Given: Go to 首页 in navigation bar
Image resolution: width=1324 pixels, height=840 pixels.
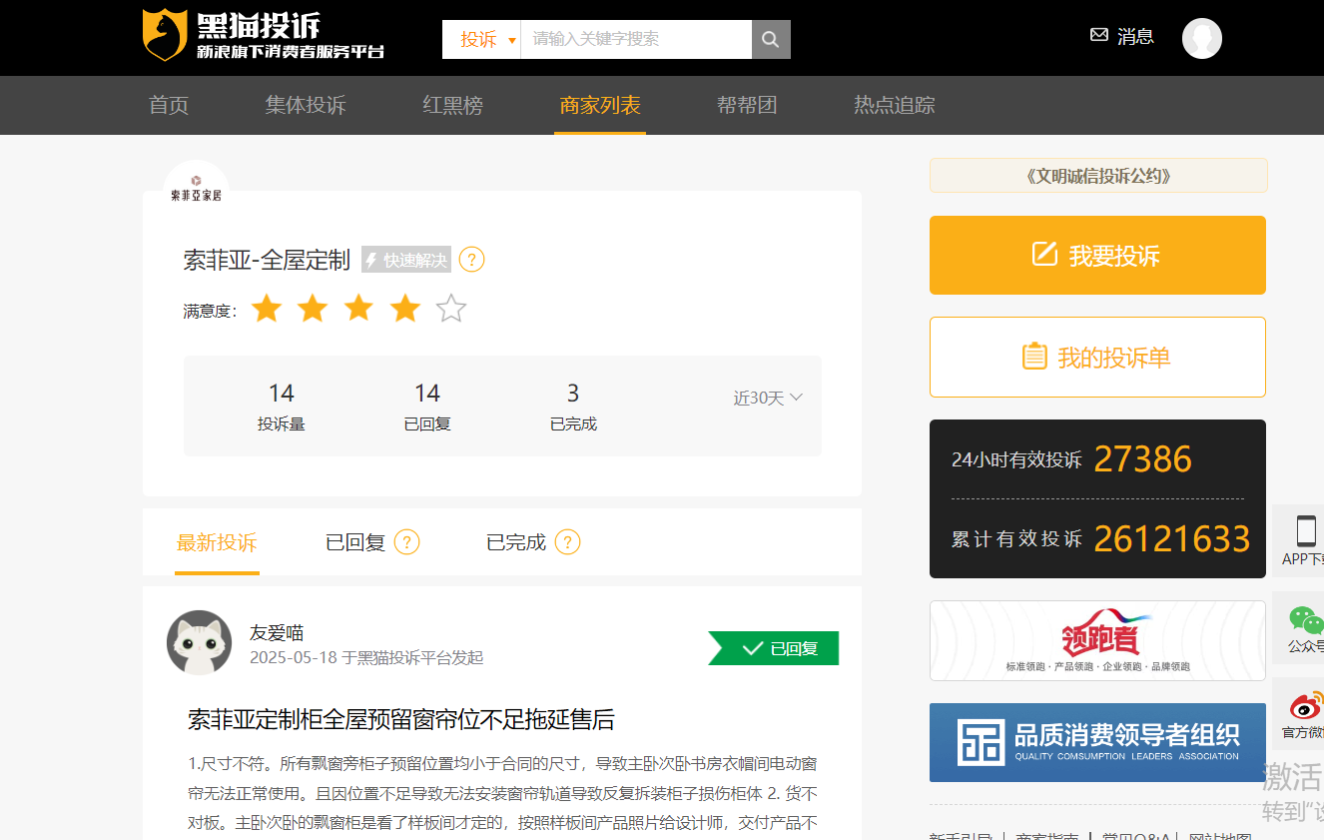Looking at the screenshot, I should [x=169, y=105].
